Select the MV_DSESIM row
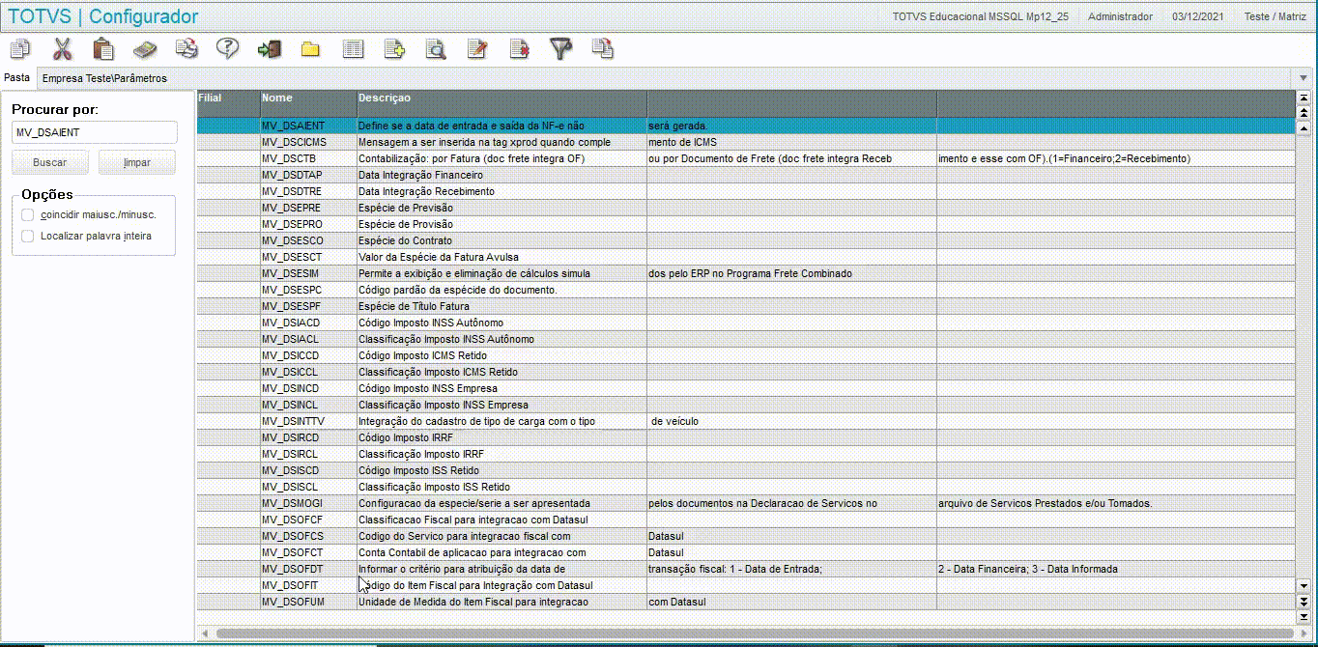This screenshot has height=647, width=1318. (746, 273)
